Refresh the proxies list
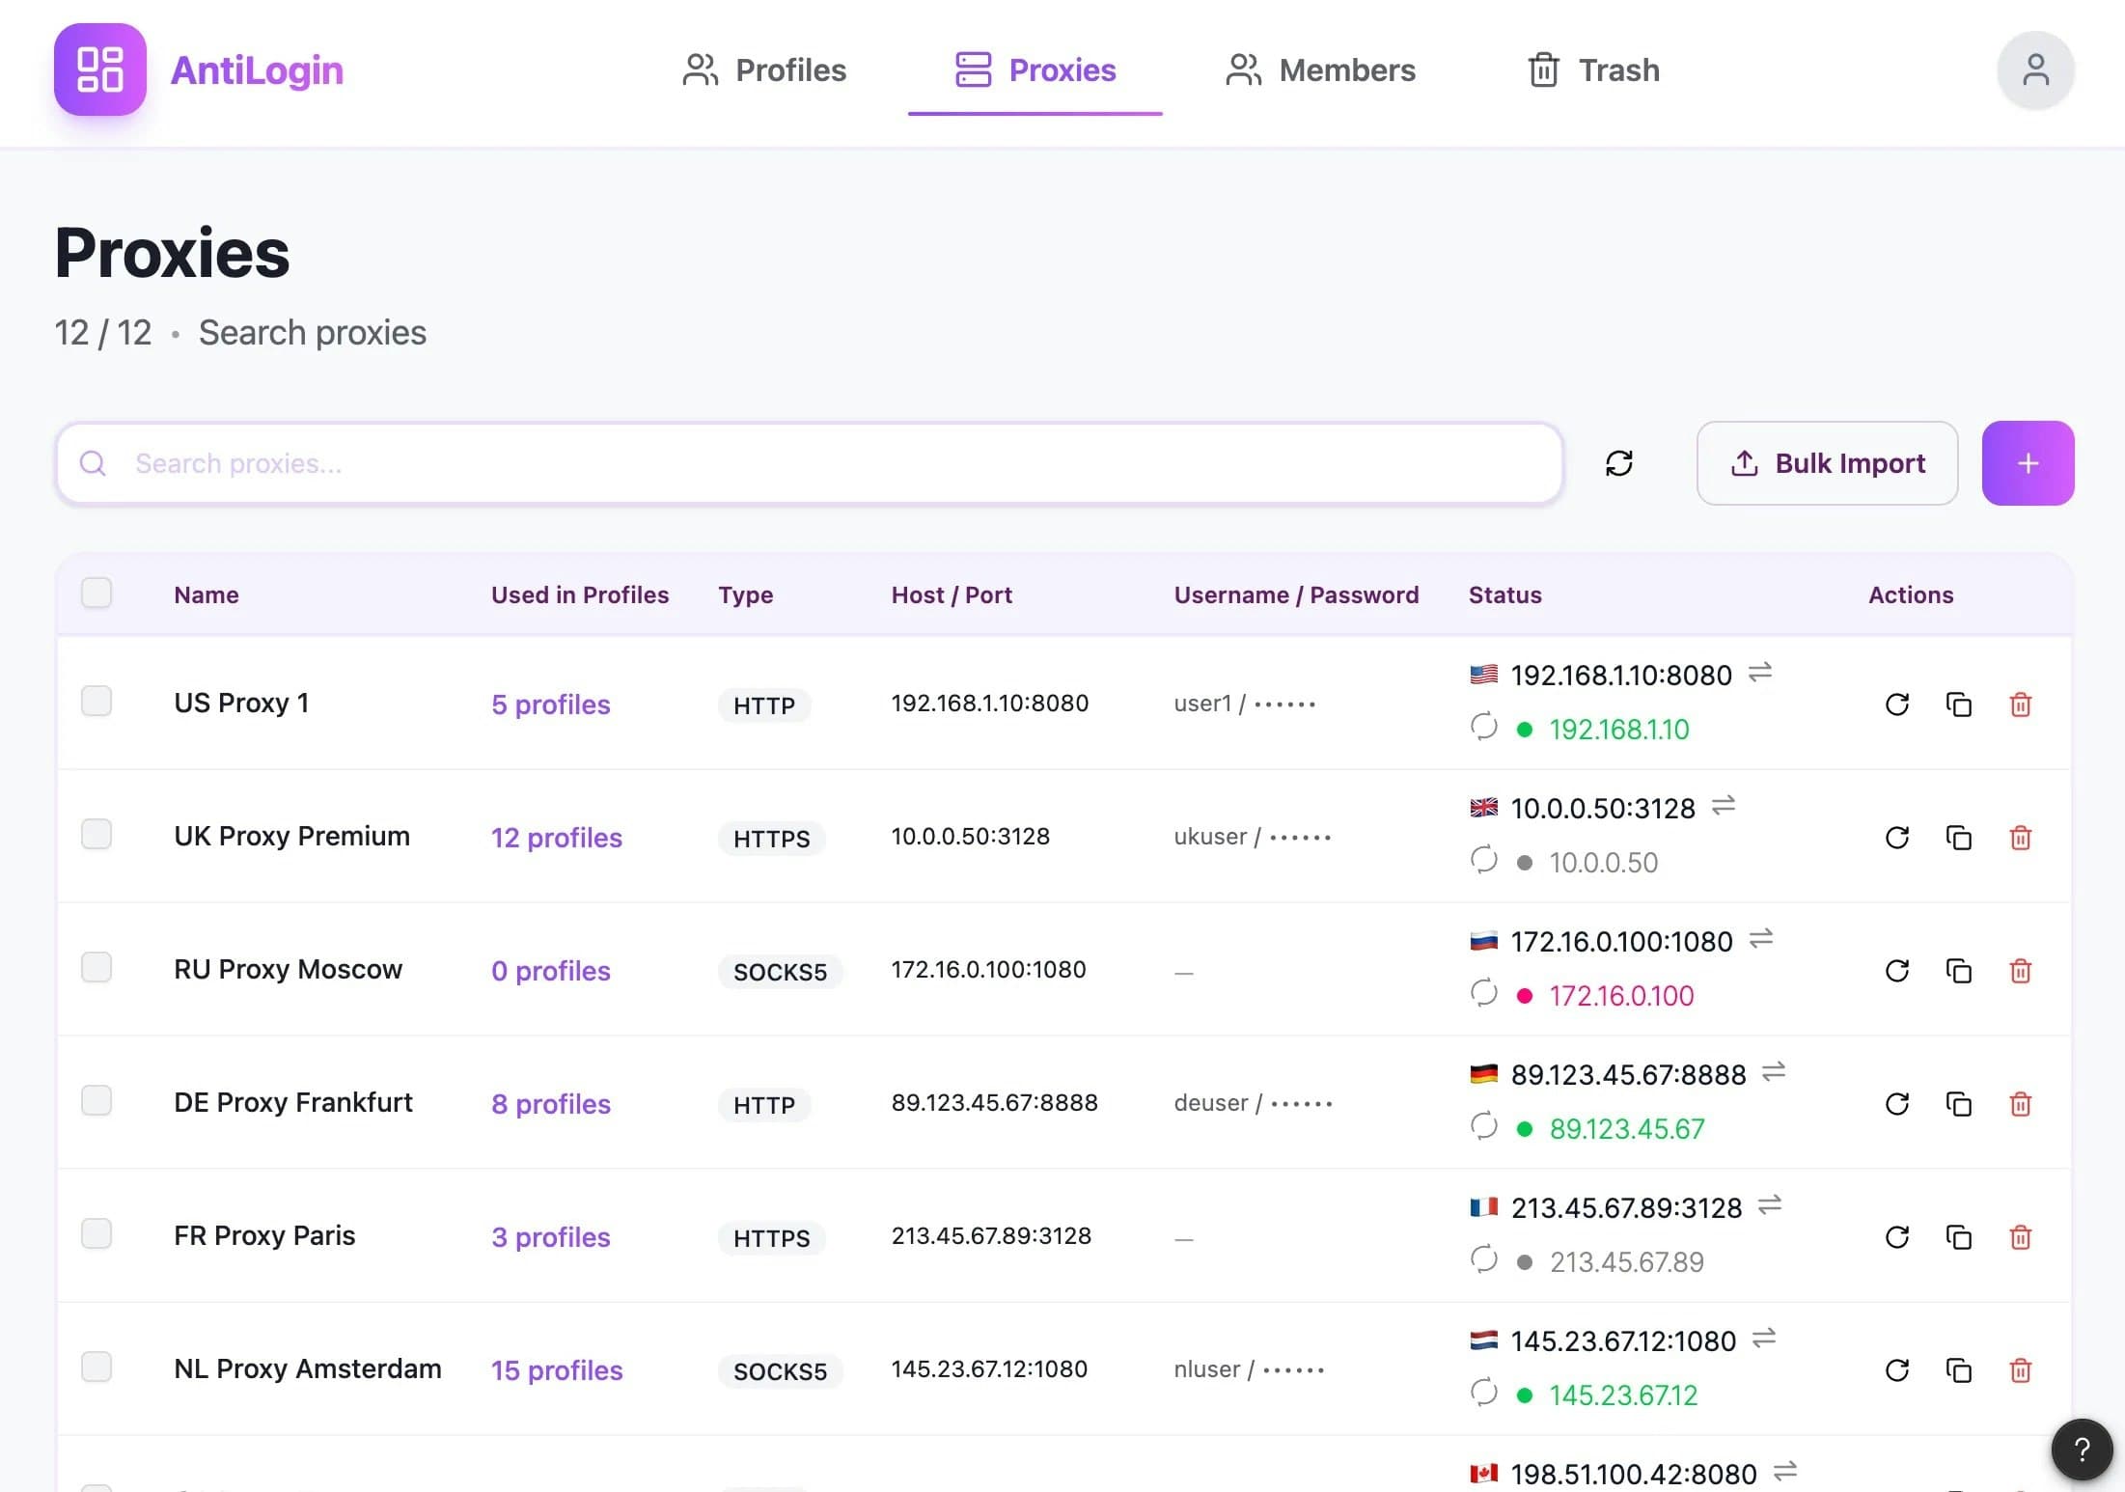The width and height of the screenshot is (2125, 1492). [x=1619, y=463]
